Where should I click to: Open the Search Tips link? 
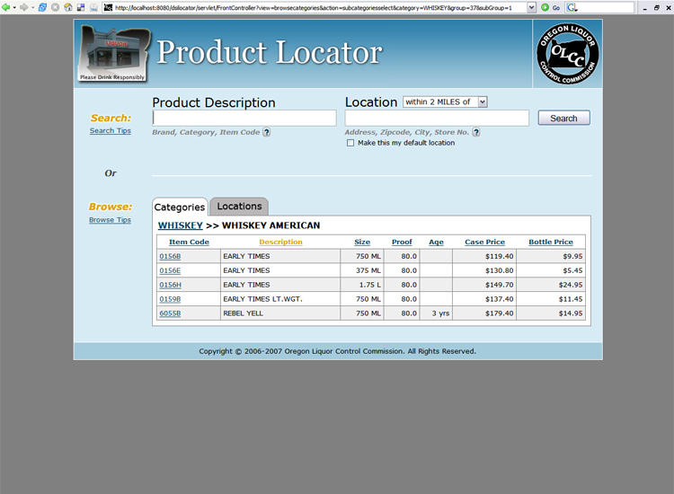point(111,130)
